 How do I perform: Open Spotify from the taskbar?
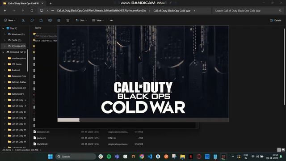pyautogui.click(x=109, y=157)
